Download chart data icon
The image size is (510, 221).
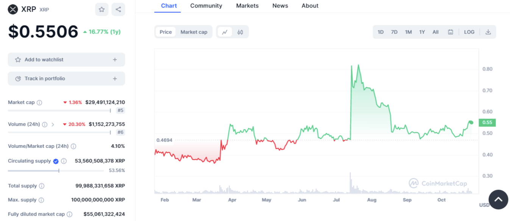[x=488, y=32]
